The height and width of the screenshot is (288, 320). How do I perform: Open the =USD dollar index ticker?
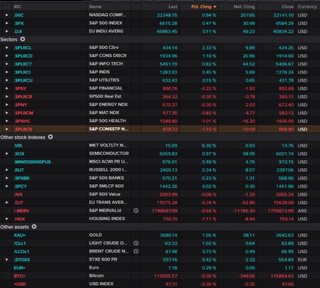[20, 284]
